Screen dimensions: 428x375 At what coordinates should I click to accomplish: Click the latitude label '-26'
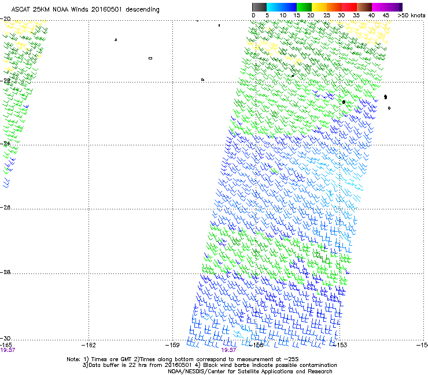[x=6, y=208]
